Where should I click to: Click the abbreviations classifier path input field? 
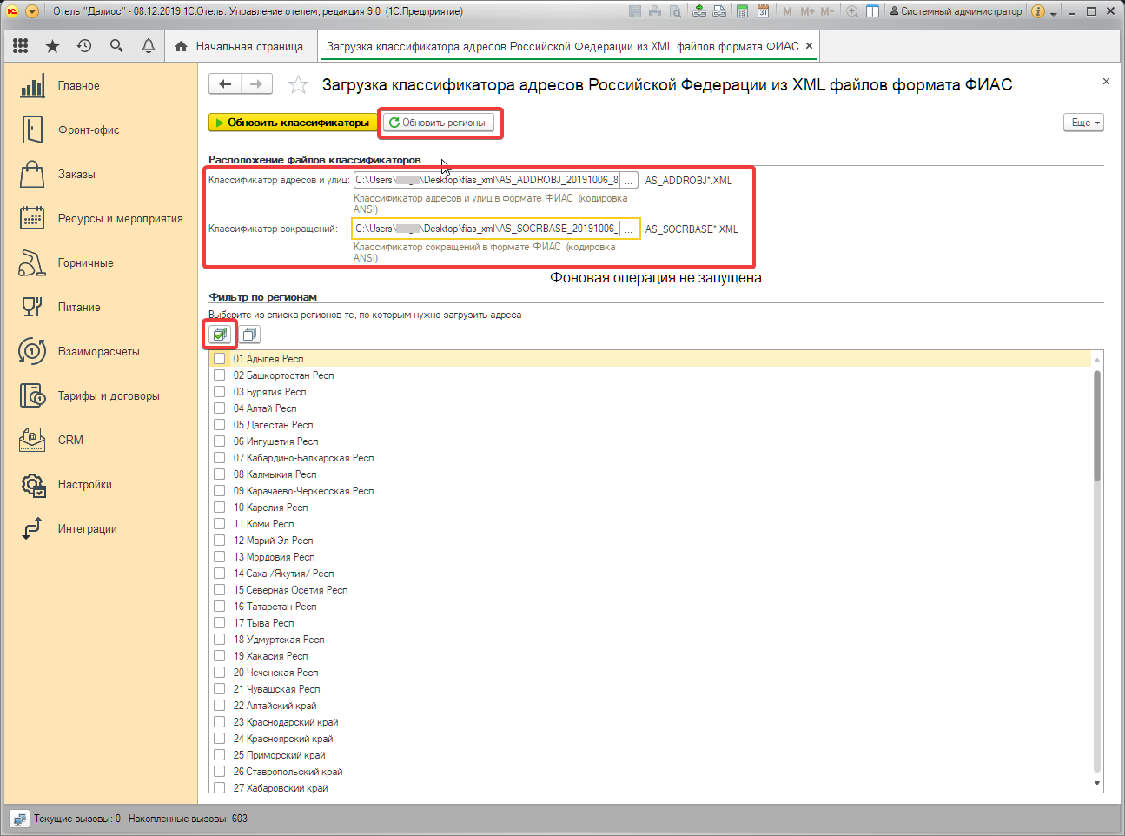click(486, 229)
